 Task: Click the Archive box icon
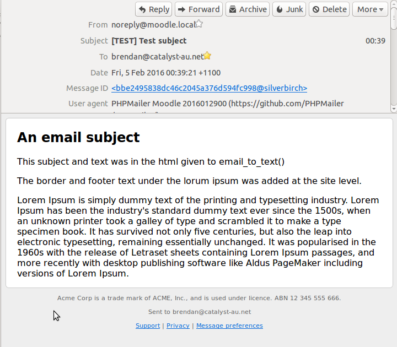(x=233, y=9)
